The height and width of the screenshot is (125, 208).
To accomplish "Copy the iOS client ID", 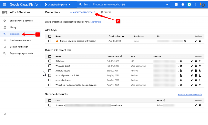I will tap(181, 61).
